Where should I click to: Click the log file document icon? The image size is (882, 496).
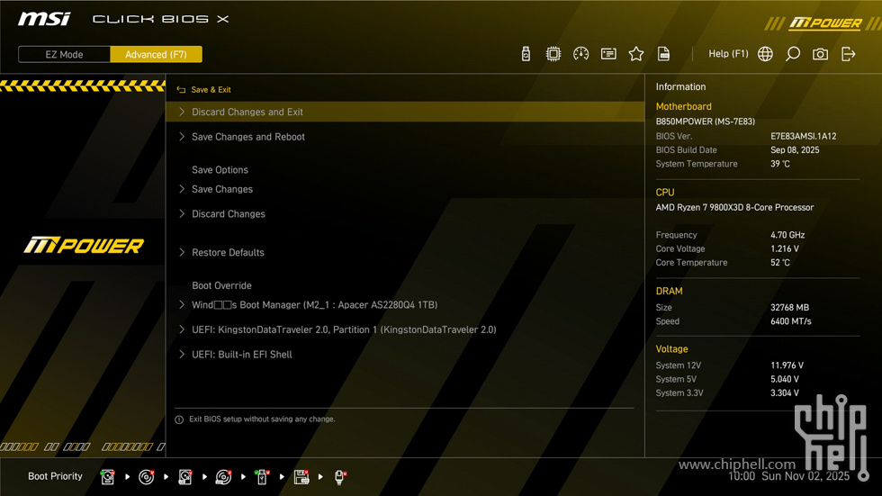pyautogui.click(x=664, y=54)
